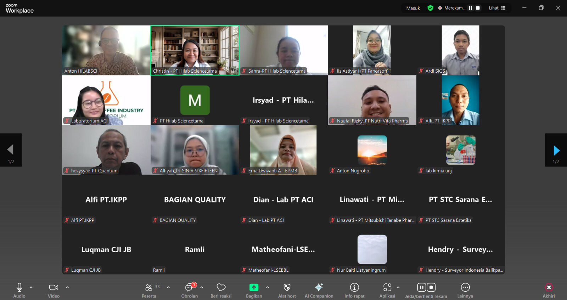
Task: Click the Irsyad - PT Hilab Sciencetama name label
Action: [x=278, y=121]
